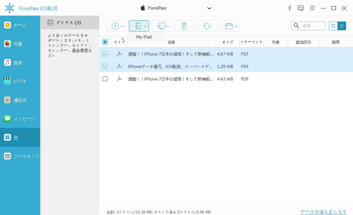Click the refresh icon in toolbar
The height and width of the screenshot is (215, 353).
click(207, 26)
